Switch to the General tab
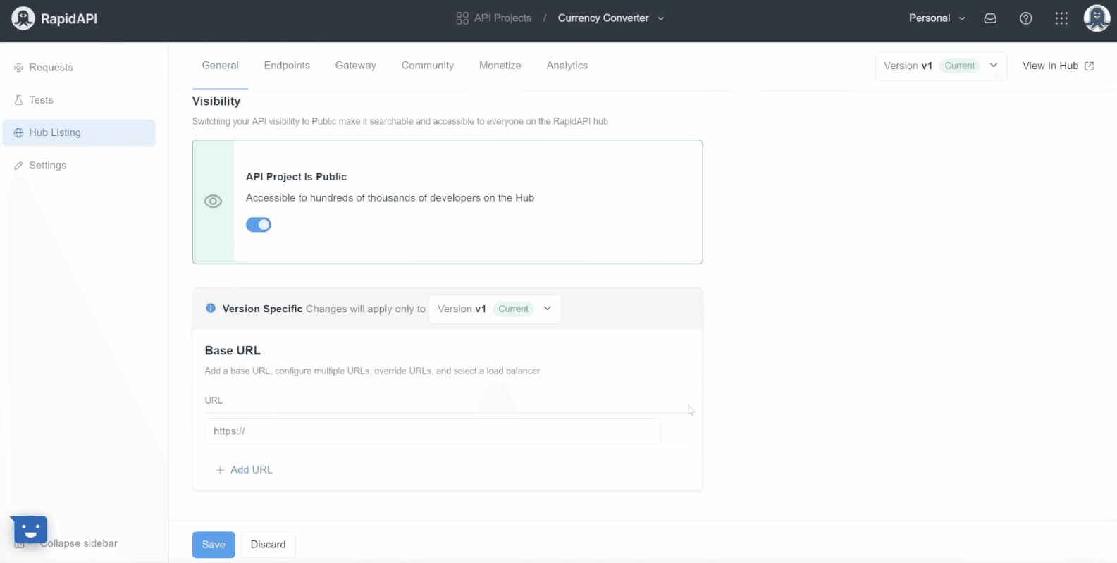 coord(220,66)
